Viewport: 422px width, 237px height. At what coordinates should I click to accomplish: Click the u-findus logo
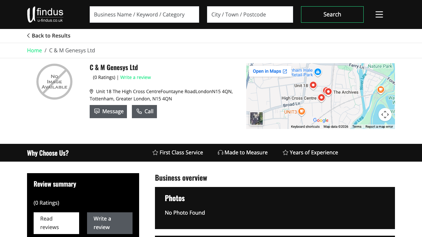tap(45, 14)
